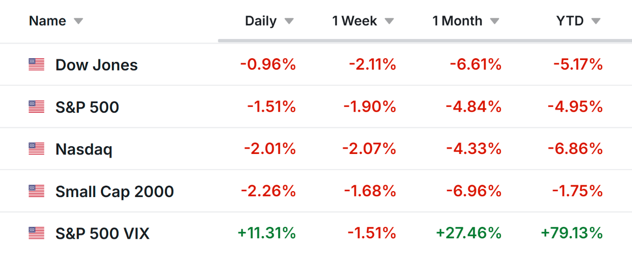Click the US flag icon beside S&P 500
Viewport: 632px width, 253px height.
(x=37, y=107)
